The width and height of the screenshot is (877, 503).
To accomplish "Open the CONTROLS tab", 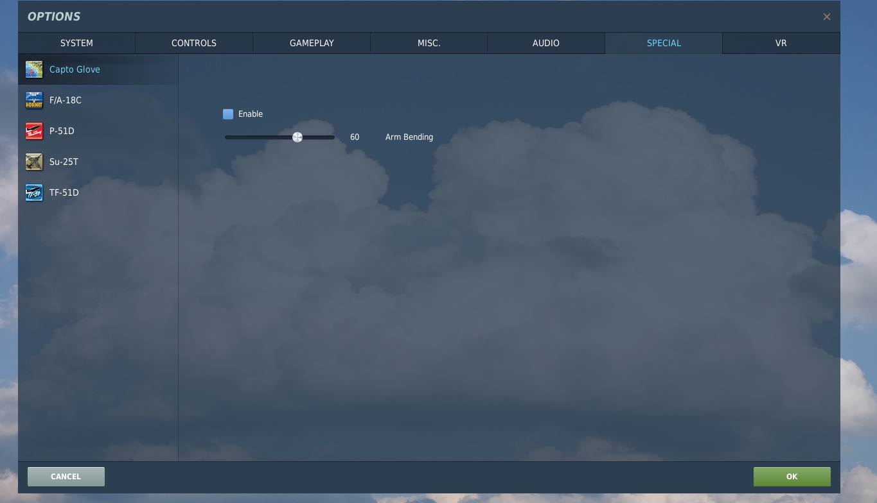I will [x=194, y=43].
